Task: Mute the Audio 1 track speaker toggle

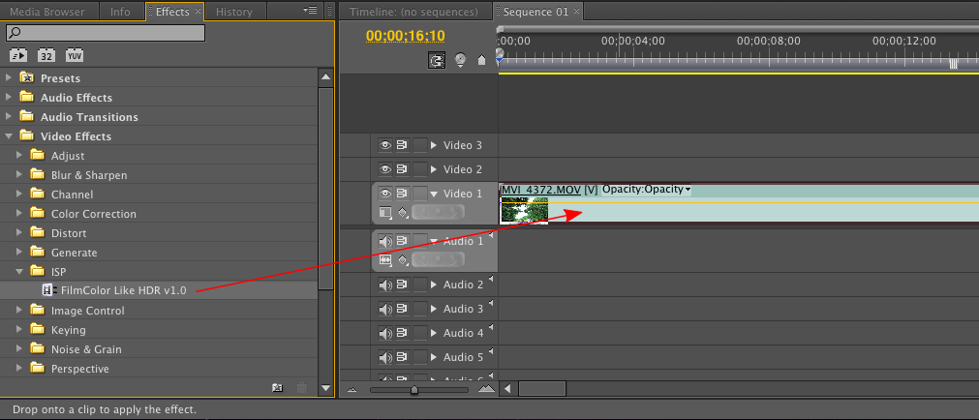Action: pos(385,241)
